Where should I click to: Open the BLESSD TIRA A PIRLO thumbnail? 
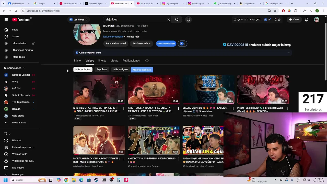click(x=208, y=89)
